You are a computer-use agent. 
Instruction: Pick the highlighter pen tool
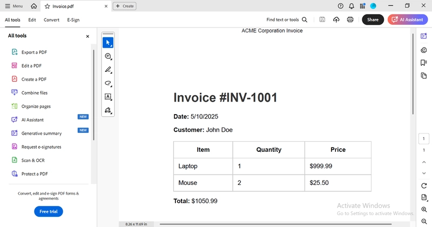108,70
